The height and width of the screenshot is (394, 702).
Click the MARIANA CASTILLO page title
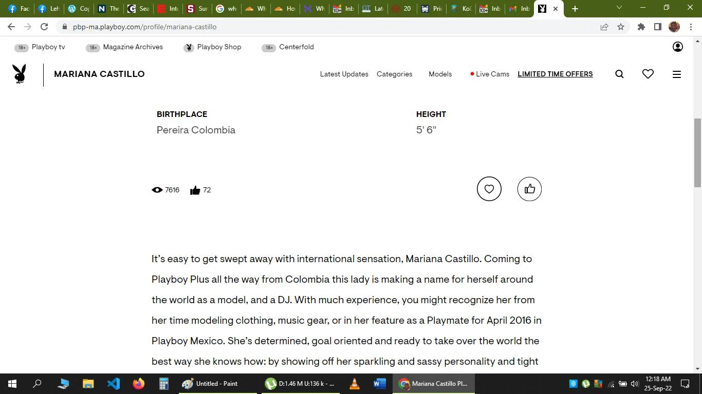coord(99,74)
